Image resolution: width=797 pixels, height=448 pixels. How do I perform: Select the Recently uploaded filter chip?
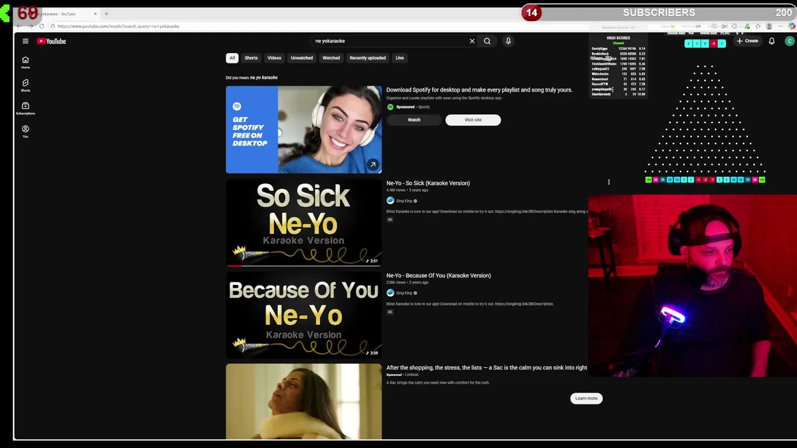367,58
